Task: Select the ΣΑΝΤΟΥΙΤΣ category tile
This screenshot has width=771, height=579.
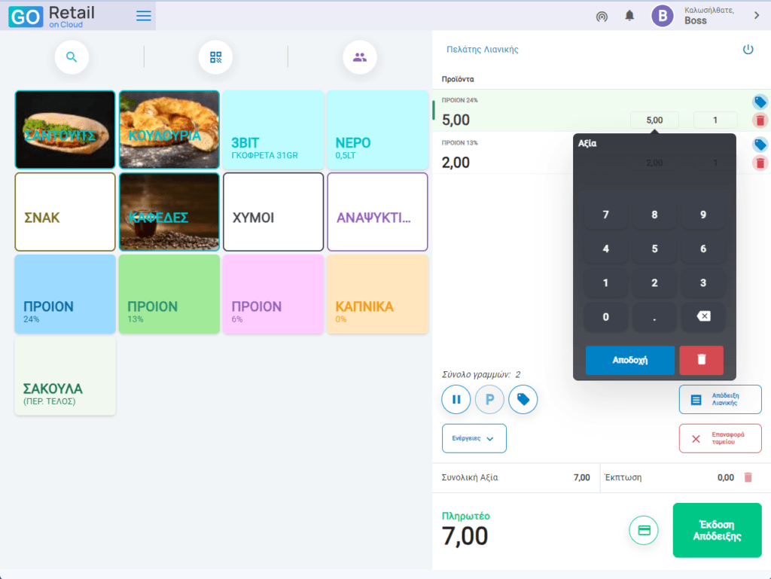Action: point(65,130)
